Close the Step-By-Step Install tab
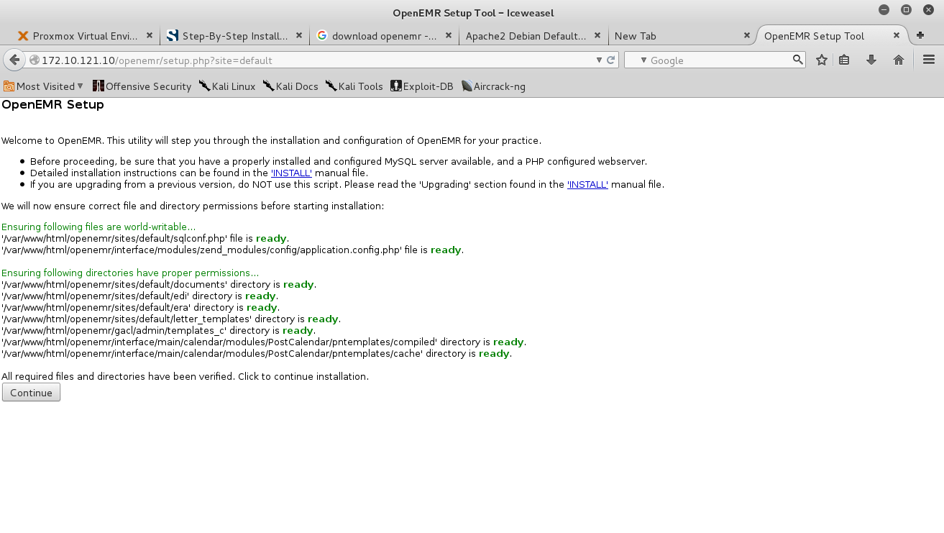Viewport: 944px width, 533px height. tap(299, 35)
